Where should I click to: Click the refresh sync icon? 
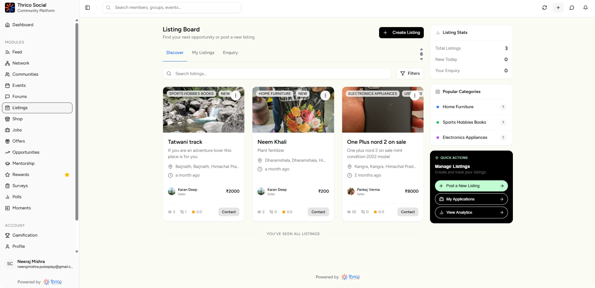pyautogui.click(x=544, y=8)
